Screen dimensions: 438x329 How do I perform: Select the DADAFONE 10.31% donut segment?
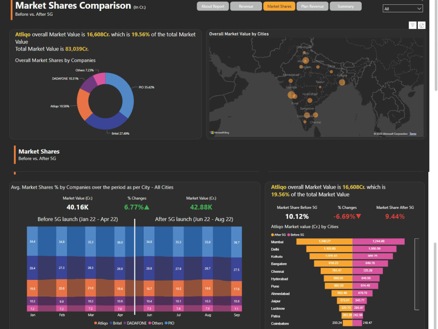(x=88, y=85)
